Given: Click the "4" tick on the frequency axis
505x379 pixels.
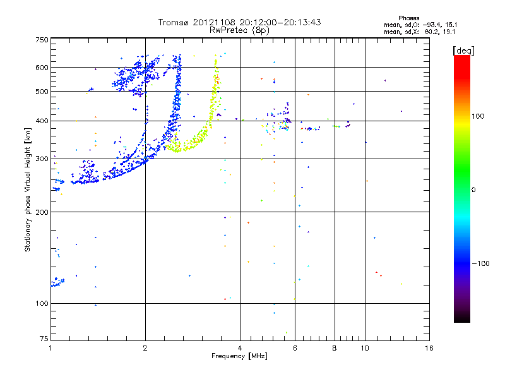Looking at the screenshot, I should tap(240, 348).
